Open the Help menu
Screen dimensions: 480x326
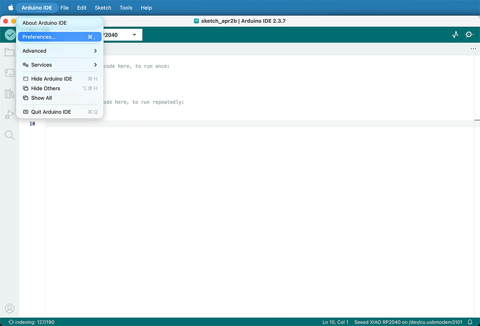(146, 8)
